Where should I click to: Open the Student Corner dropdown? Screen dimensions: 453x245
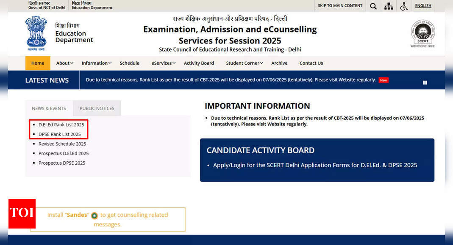coord(245,63)
